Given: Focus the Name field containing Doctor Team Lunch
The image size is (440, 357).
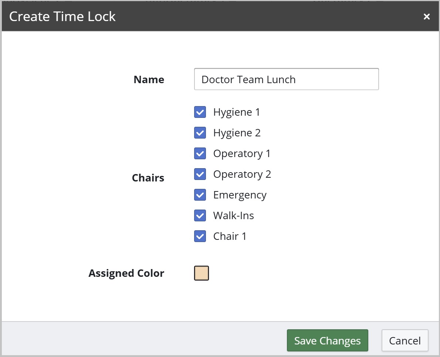Looking at the screenshot, I should (x=287, y=79).
